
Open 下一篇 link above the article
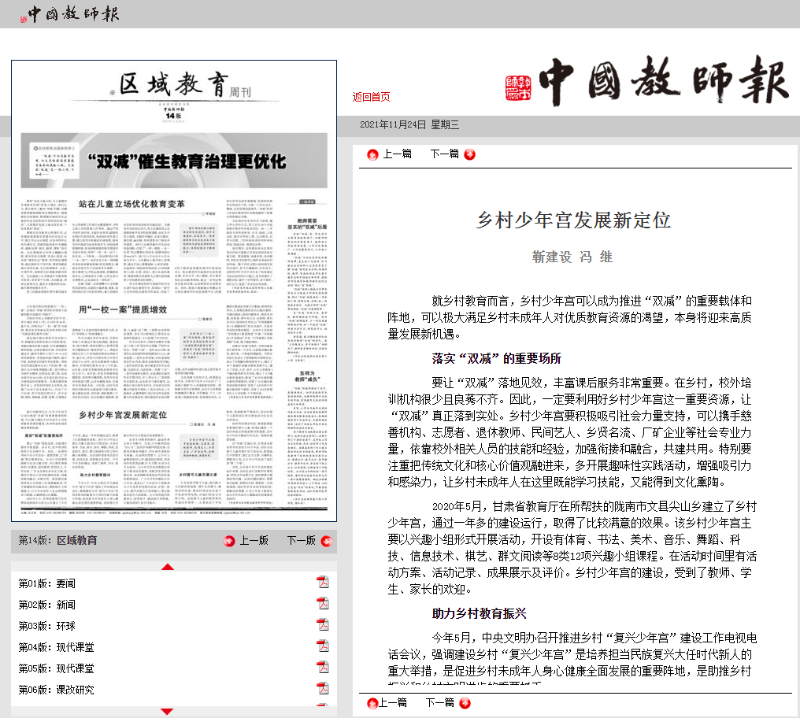click(x=444, y=154)
